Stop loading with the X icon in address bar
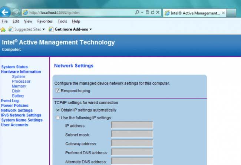This screenshot has width=241, height=165. click(x=158, y=12)
